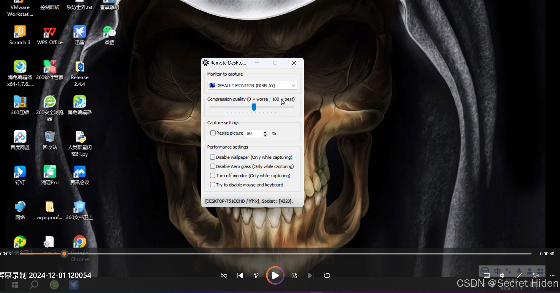The height and width of the screenshot is (293, 560).
Task: Select the 人类群星闪耀时.py file icon
Action: point(79,144)
